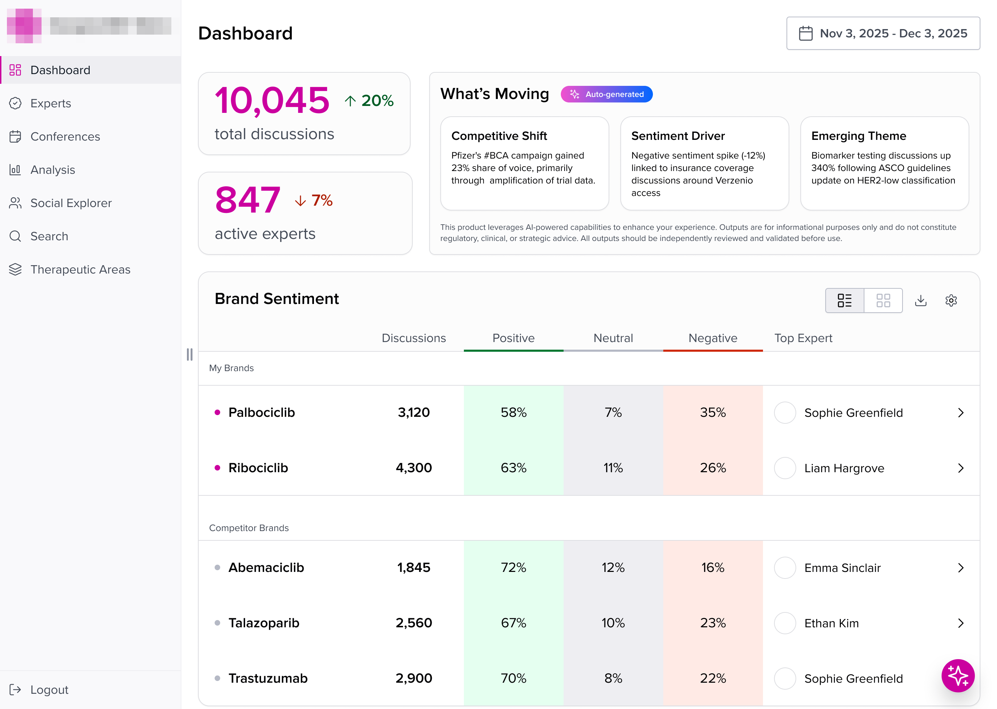Click the 10,045 total discussions card

pos(304,114)
